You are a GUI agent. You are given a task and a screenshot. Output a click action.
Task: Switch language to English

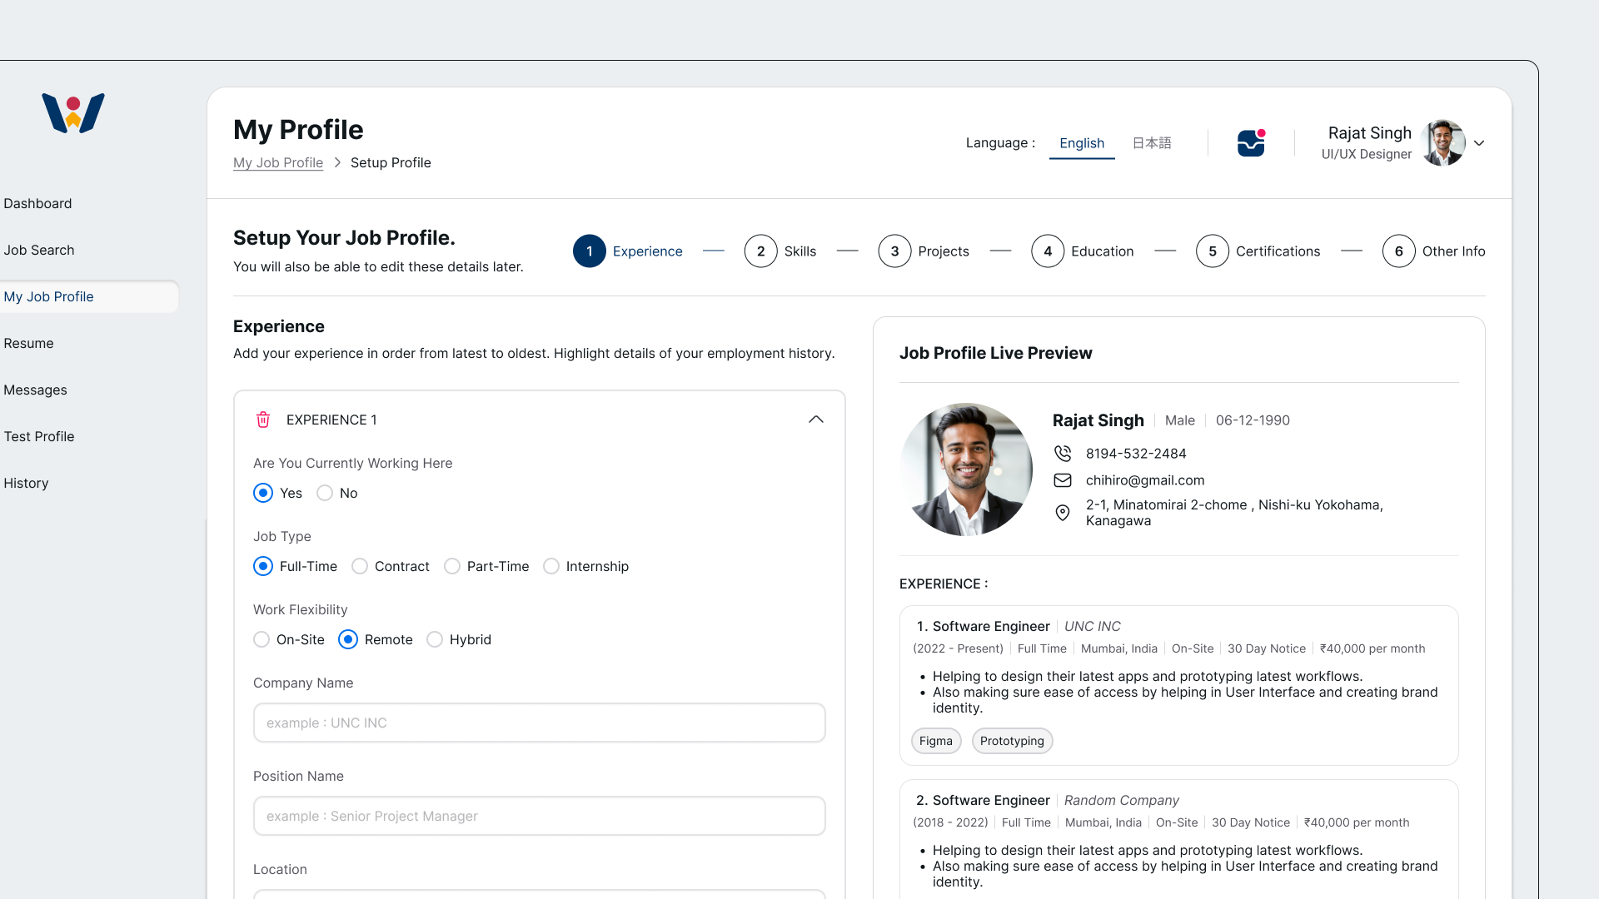pos(1082,143)
